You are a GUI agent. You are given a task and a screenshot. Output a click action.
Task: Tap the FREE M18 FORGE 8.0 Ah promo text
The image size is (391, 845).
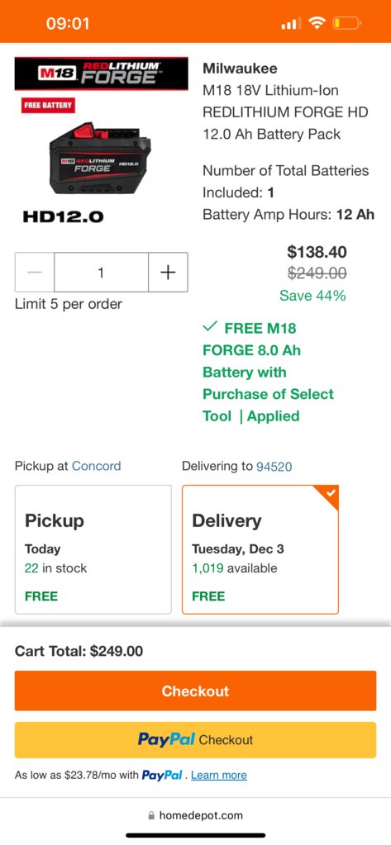[268, 372]
